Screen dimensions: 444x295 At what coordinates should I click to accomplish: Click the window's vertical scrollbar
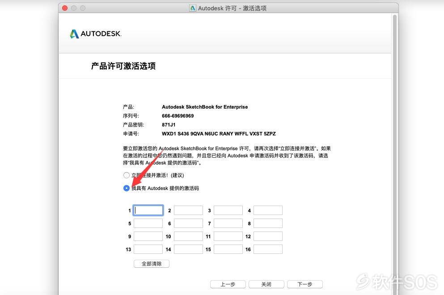[x=395, y=154]
